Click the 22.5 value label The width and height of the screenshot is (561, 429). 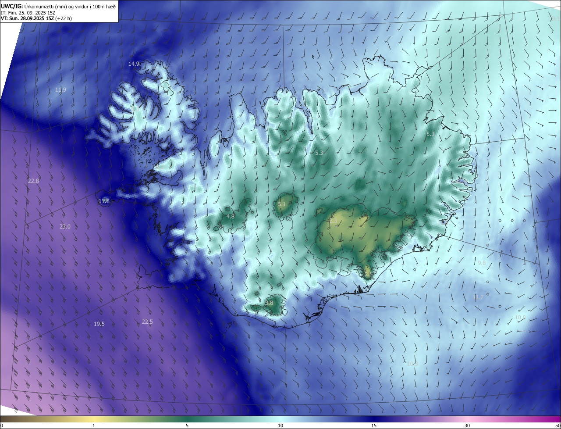tap(147, 322)
